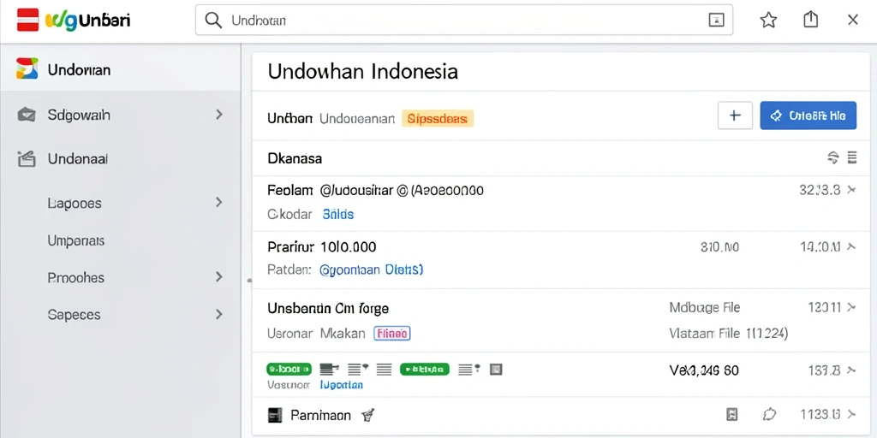Screen dimensions: 877x438
Task: Expand the Unsbentin Cm forge row chevron
Action: click(x=851, y=307)
